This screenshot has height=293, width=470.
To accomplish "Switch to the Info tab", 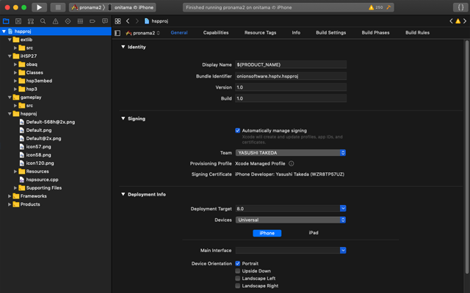I will coord(296,32).
